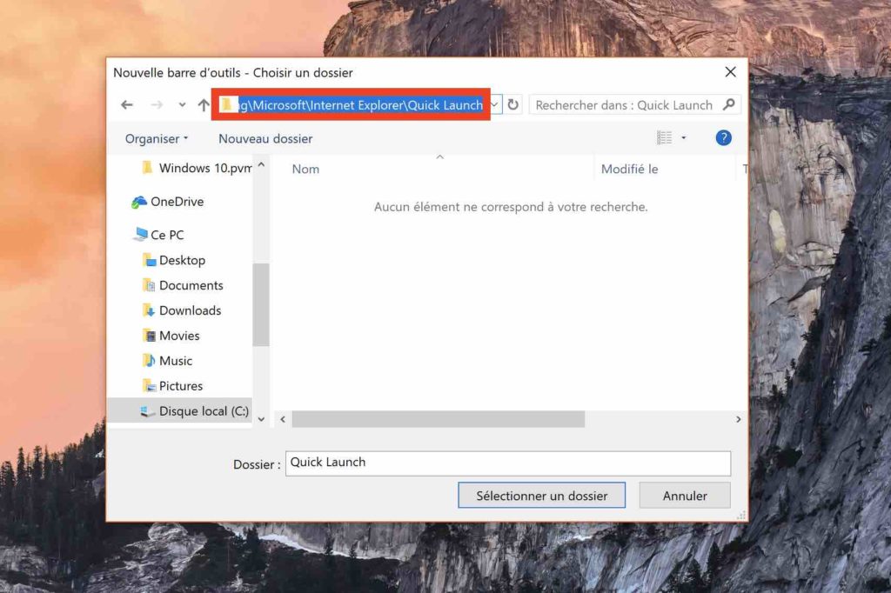Click the Sélectionner un dossier button
This screenshot has height=593, width=891.
point(541,496)
